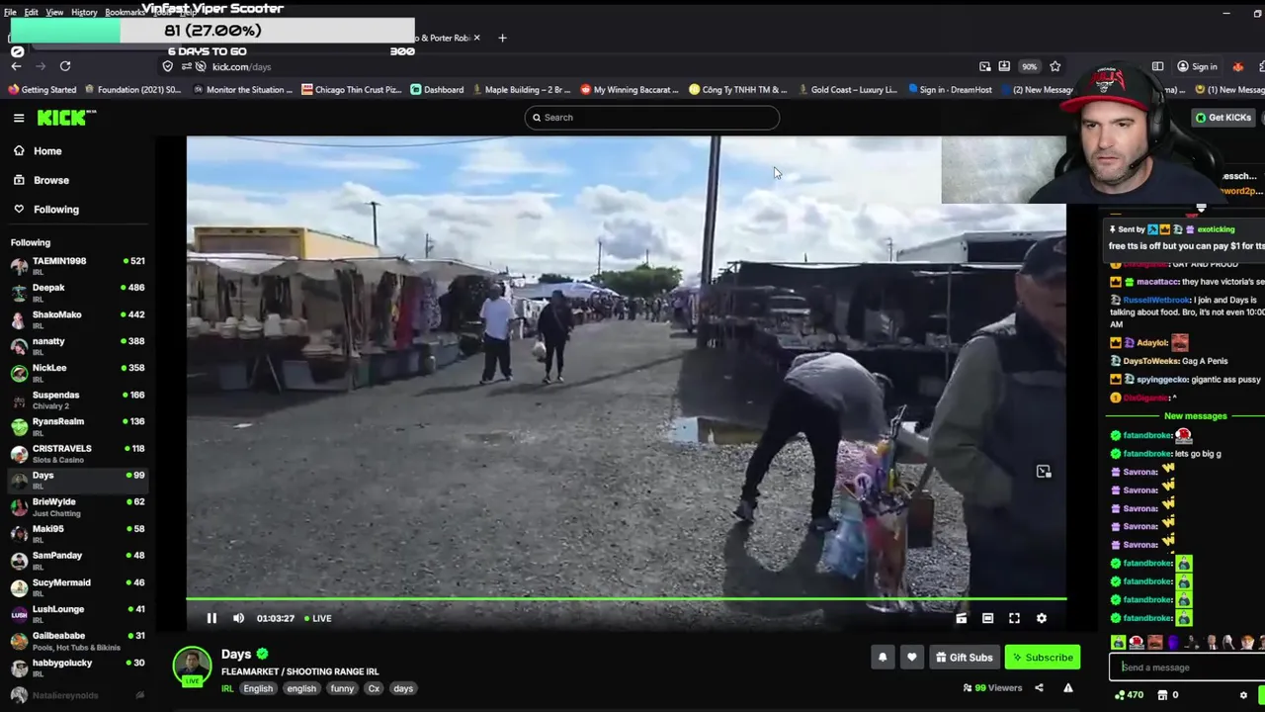Open the browser File menu
Image resolution: width=1265 pixels, height=712 pixels.
10,13
